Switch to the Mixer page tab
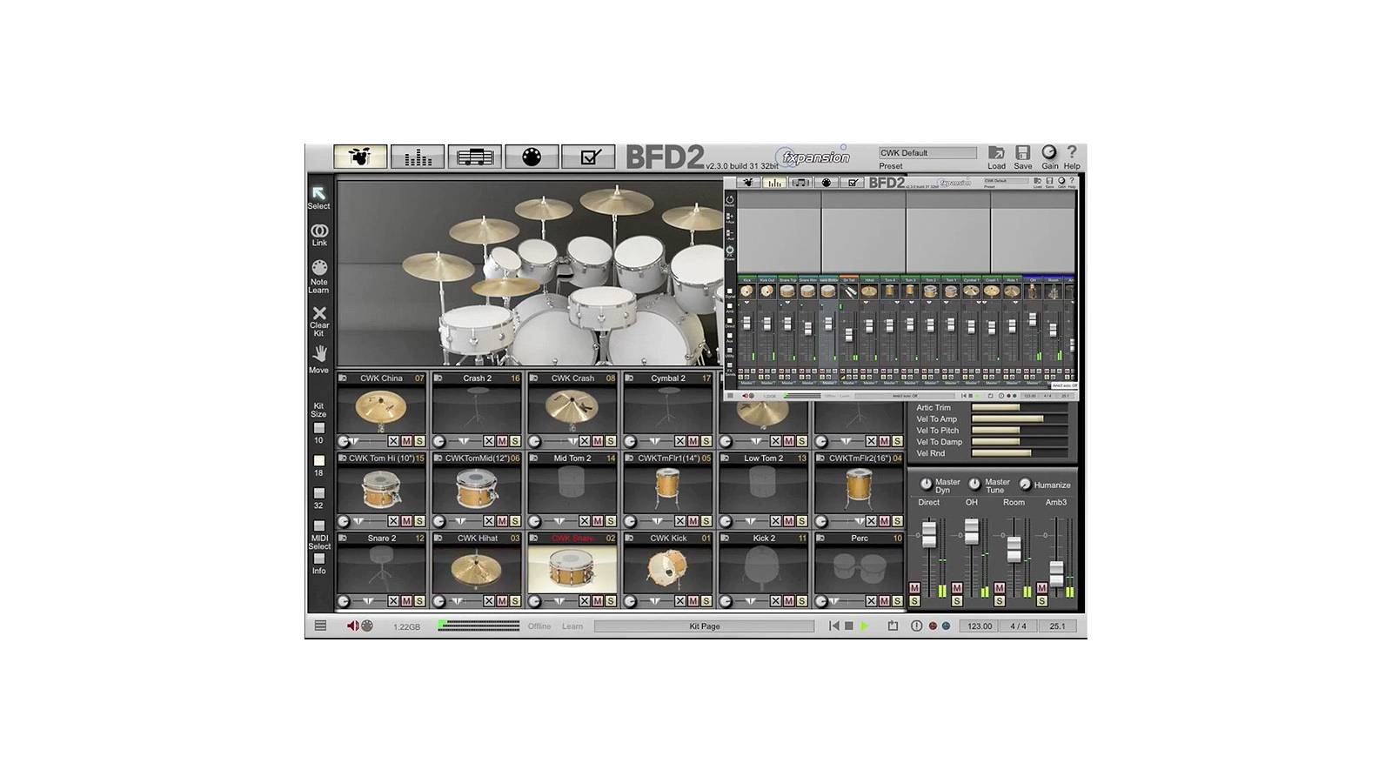The height and width of the screenshot is (783, 1392). point(418,157)
